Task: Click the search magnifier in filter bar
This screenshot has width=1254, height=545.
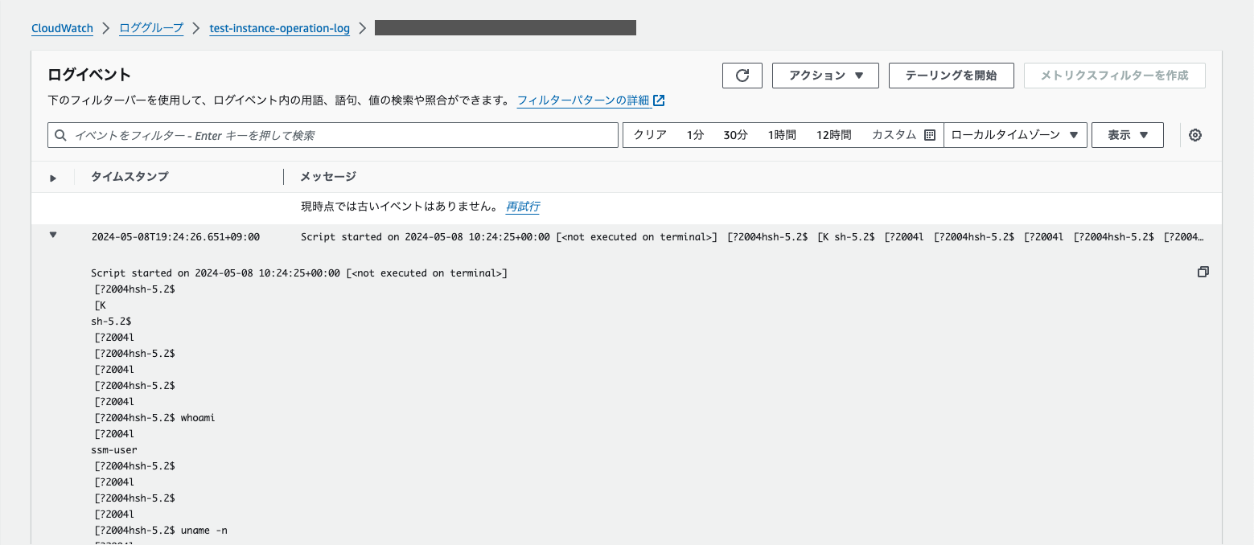Action: [x=61, y=134]
